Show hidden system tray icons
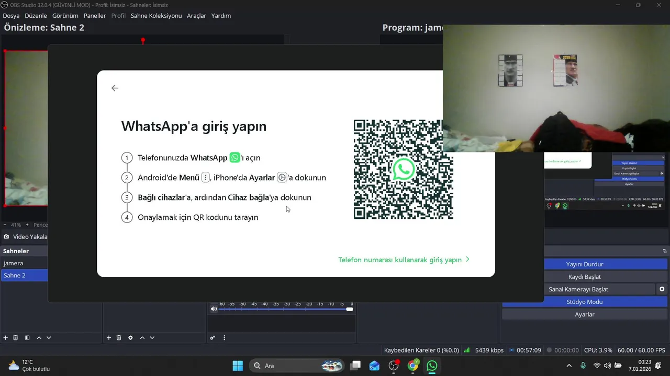Image resolution: width=670 pixels, height=376 pixels. click(x=569, y=366)
